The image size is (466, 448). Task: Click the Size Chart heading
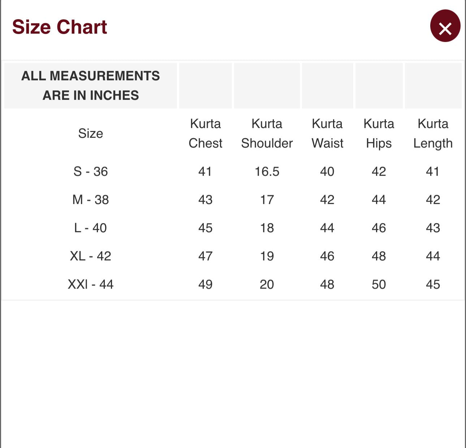(60, 27)
